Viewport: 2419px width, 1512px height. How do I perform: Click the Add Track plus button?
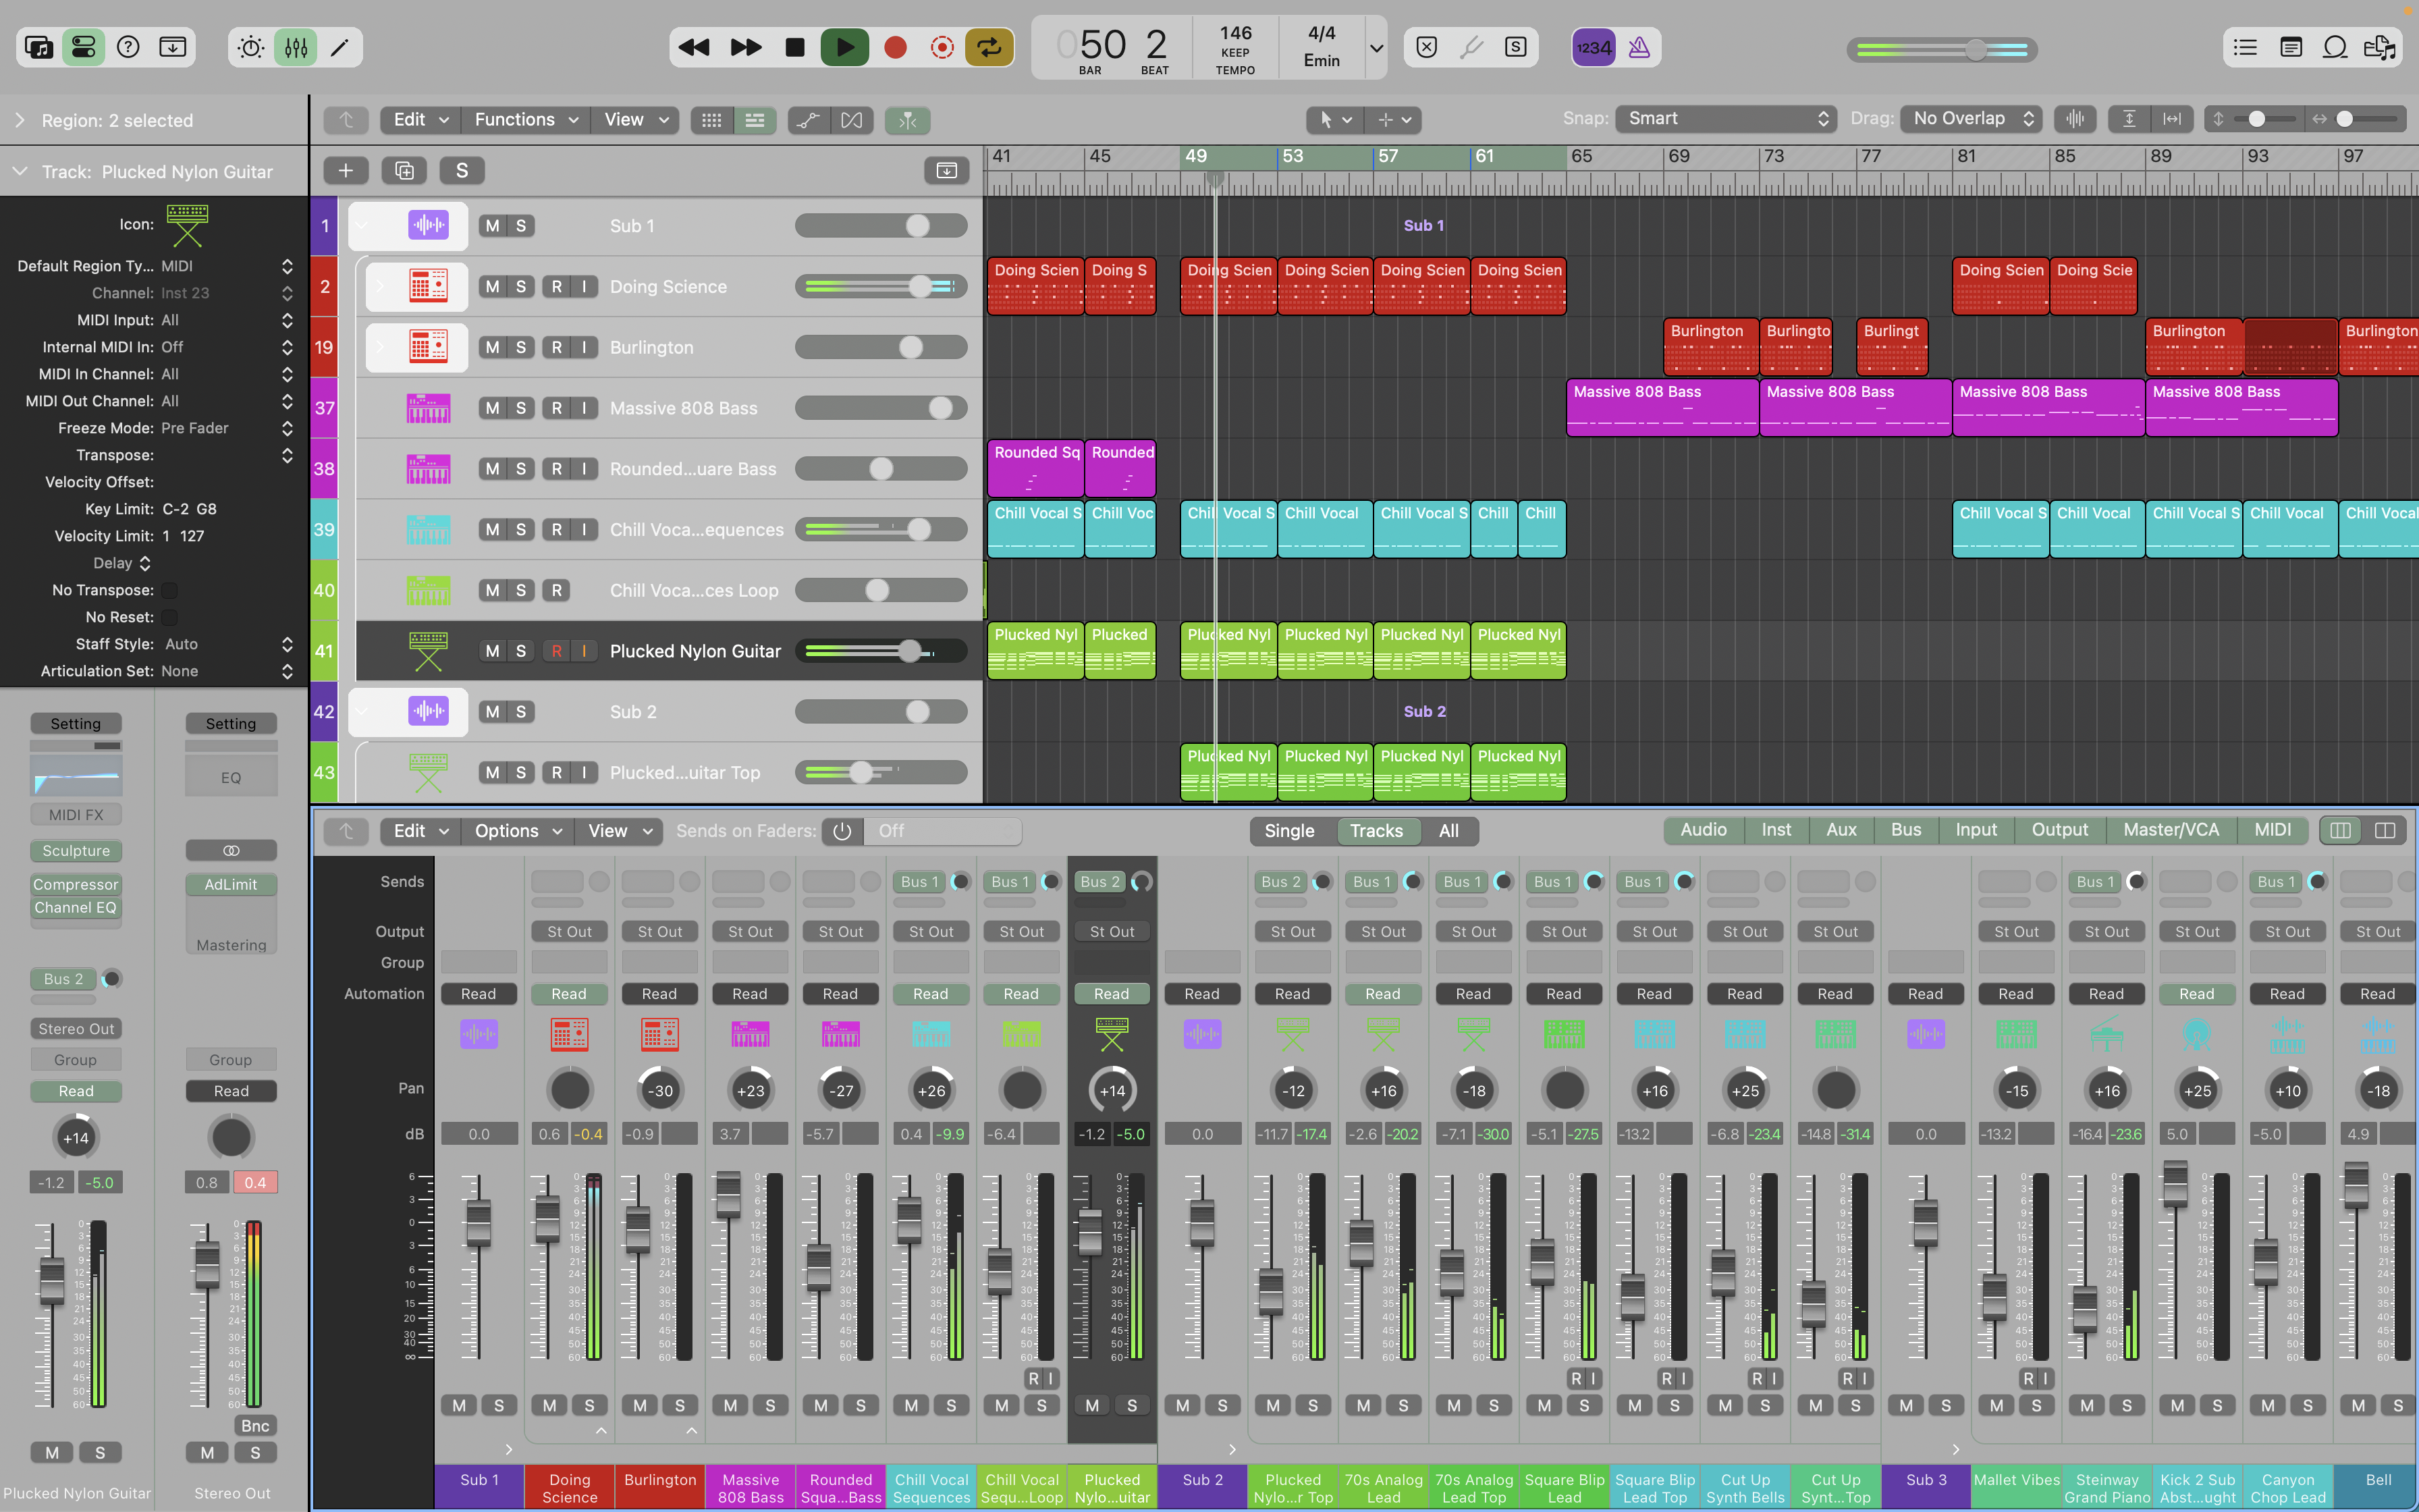[x=346, y=171]
